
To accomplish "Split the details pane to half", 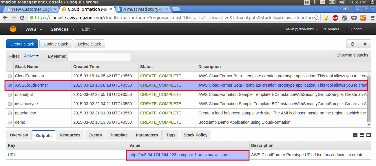I will pos(362,135).
